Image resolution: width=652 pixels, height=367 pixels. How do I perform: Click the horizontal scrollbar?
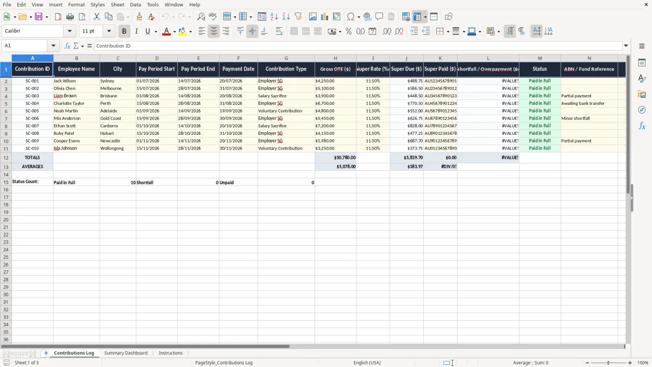point(145,346)
